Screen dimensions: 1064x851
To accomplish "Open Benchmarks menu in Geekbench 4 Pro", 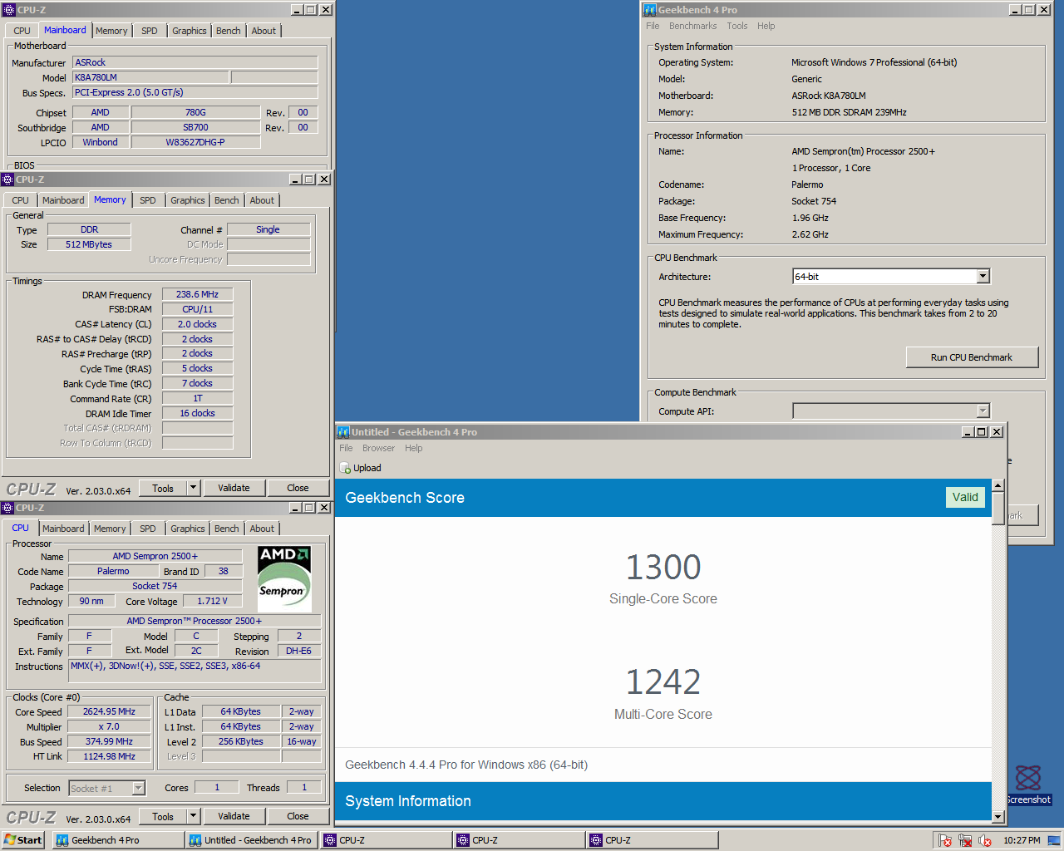I will pyautogui.click(x=692, y=26).
